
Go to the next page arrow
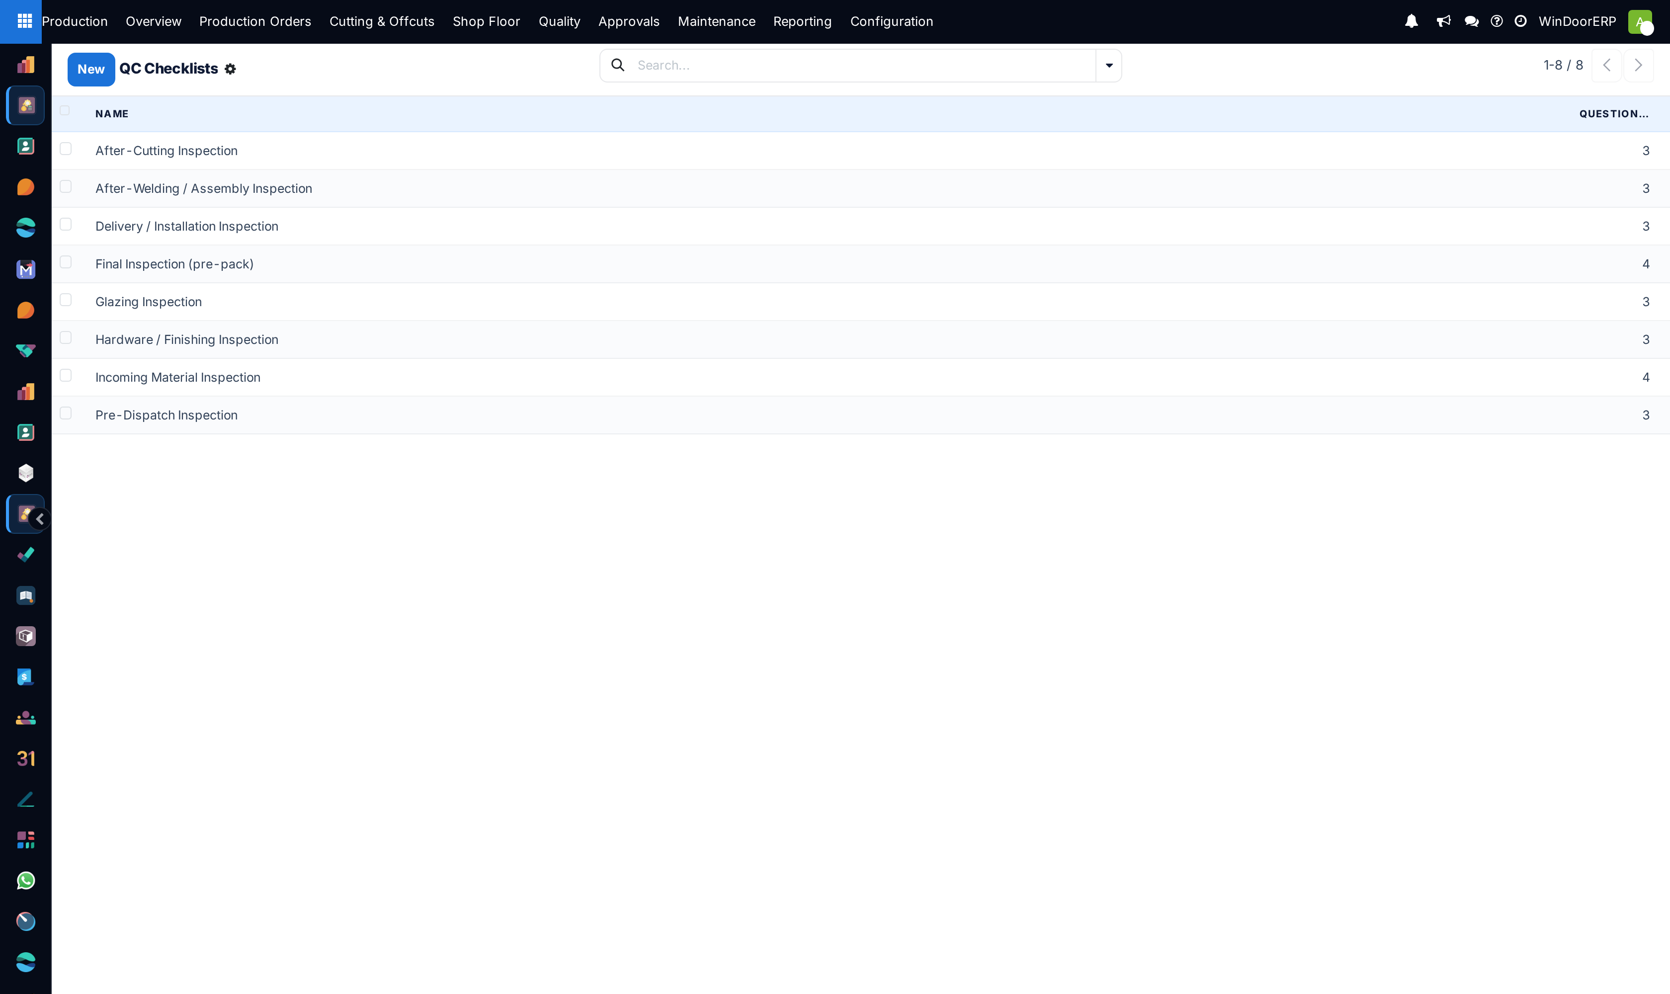pyautogui.click(x=1639, y=65)
